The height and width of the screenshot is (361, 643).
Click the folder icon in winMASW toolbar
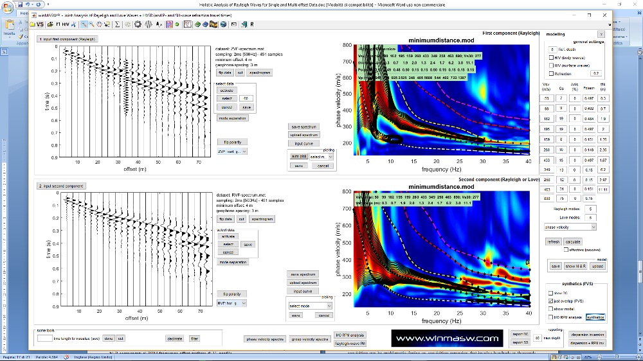[32, 24]
